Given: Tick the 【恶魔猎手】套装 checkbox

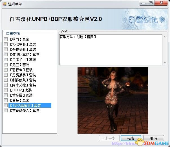Looking at the screenshot, I should 6,75.
